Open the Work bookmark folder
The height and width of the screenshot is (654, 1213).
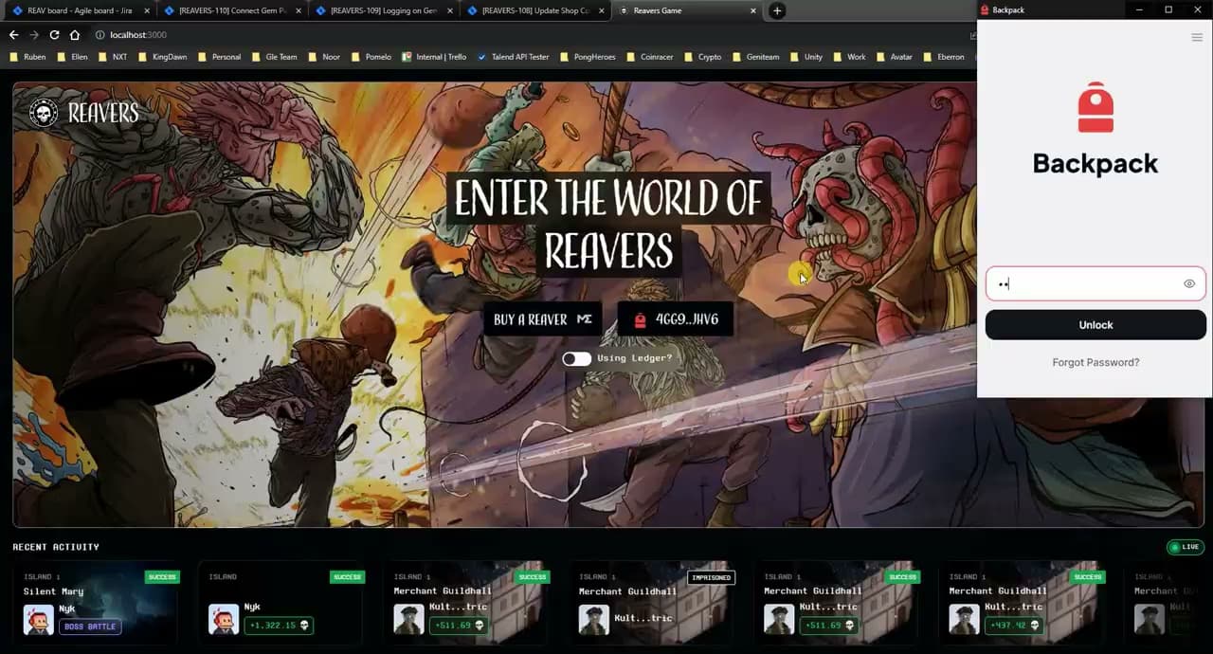[849, 57]
